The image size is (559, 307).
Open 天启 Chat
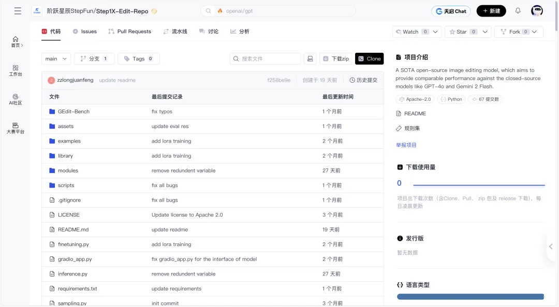coord(451,11)
